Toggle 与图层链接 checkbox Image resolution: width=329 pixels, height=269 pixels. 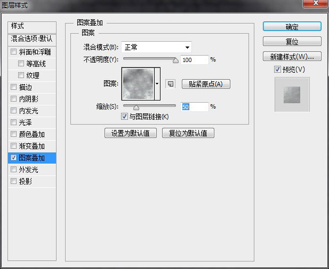tap(124, 116)
